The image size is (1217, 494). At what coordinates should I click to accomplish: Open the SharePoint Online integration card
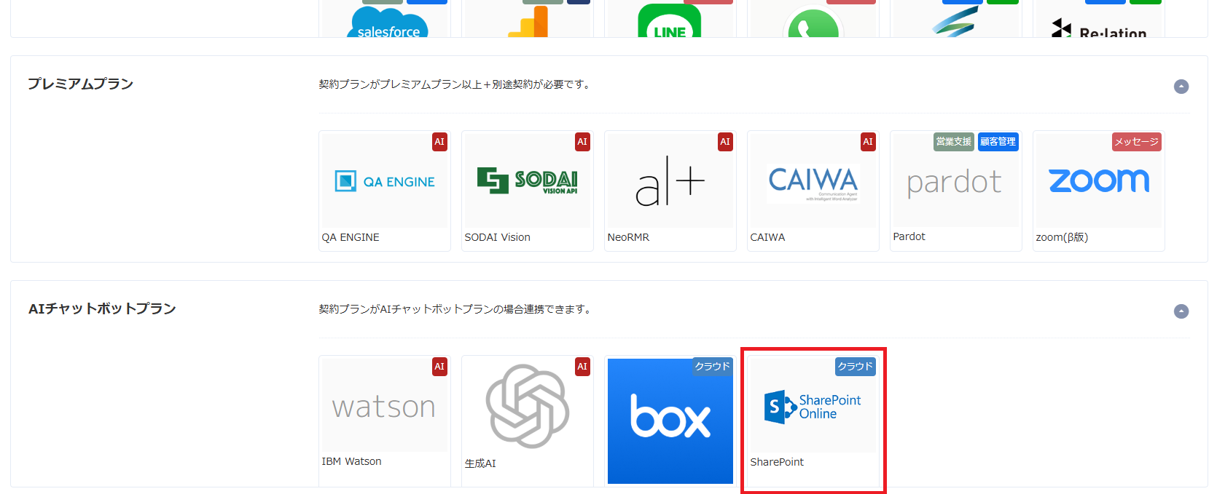(813, 421)
